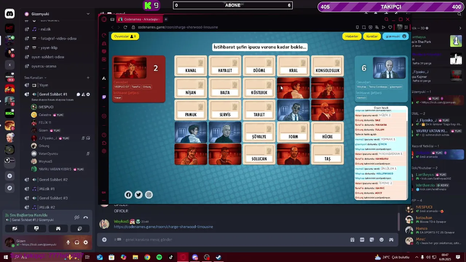Viewport: 466px width, 262px height.
Task: Open settings gear for Genel Sohbet #1 channel
Action: 88,94
